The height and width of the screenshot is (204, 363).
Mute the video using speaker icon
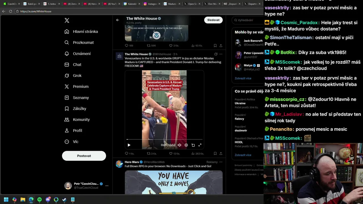(179, 145)
